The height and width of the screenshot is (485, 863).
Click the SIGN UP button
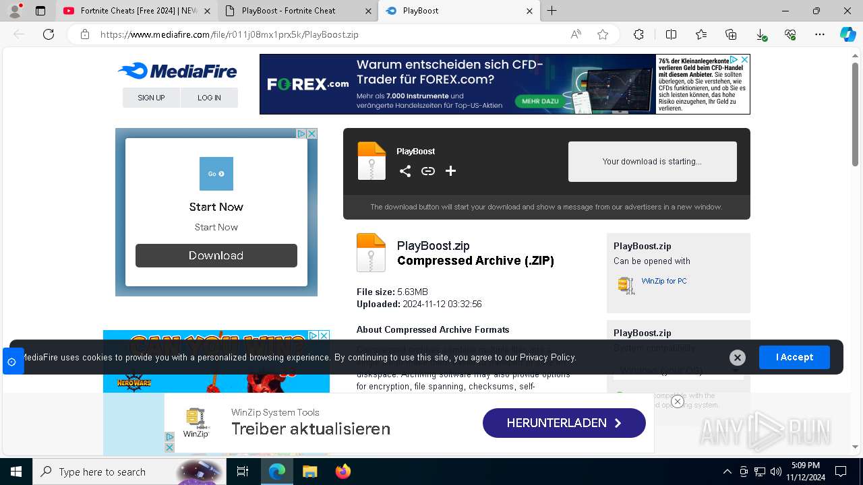click(151, 98)
